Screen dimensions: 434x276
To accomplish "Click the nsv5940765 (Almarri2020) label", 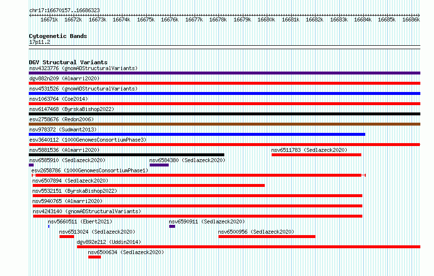I will click(67, 201).
